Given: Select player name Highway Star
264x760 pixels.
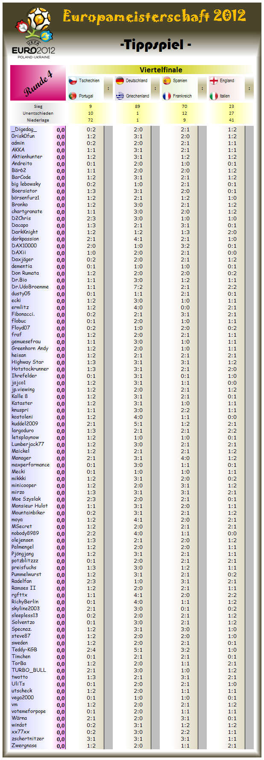Looking at the screenshot, I should coord(27,362).
